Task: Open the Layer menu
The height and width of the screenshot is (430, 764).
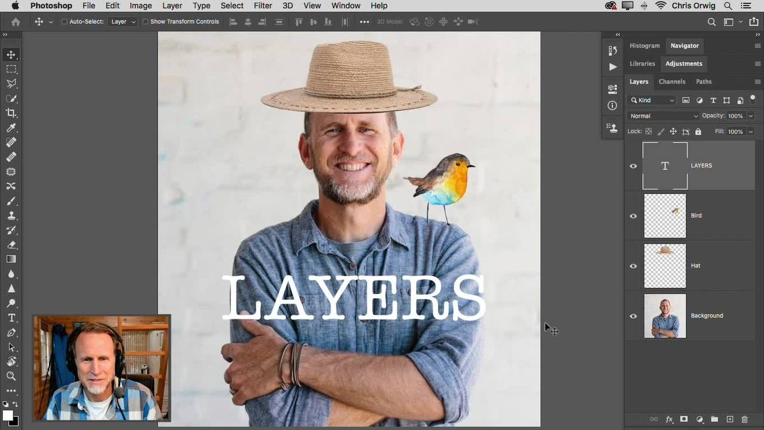Action: (172, 5)
